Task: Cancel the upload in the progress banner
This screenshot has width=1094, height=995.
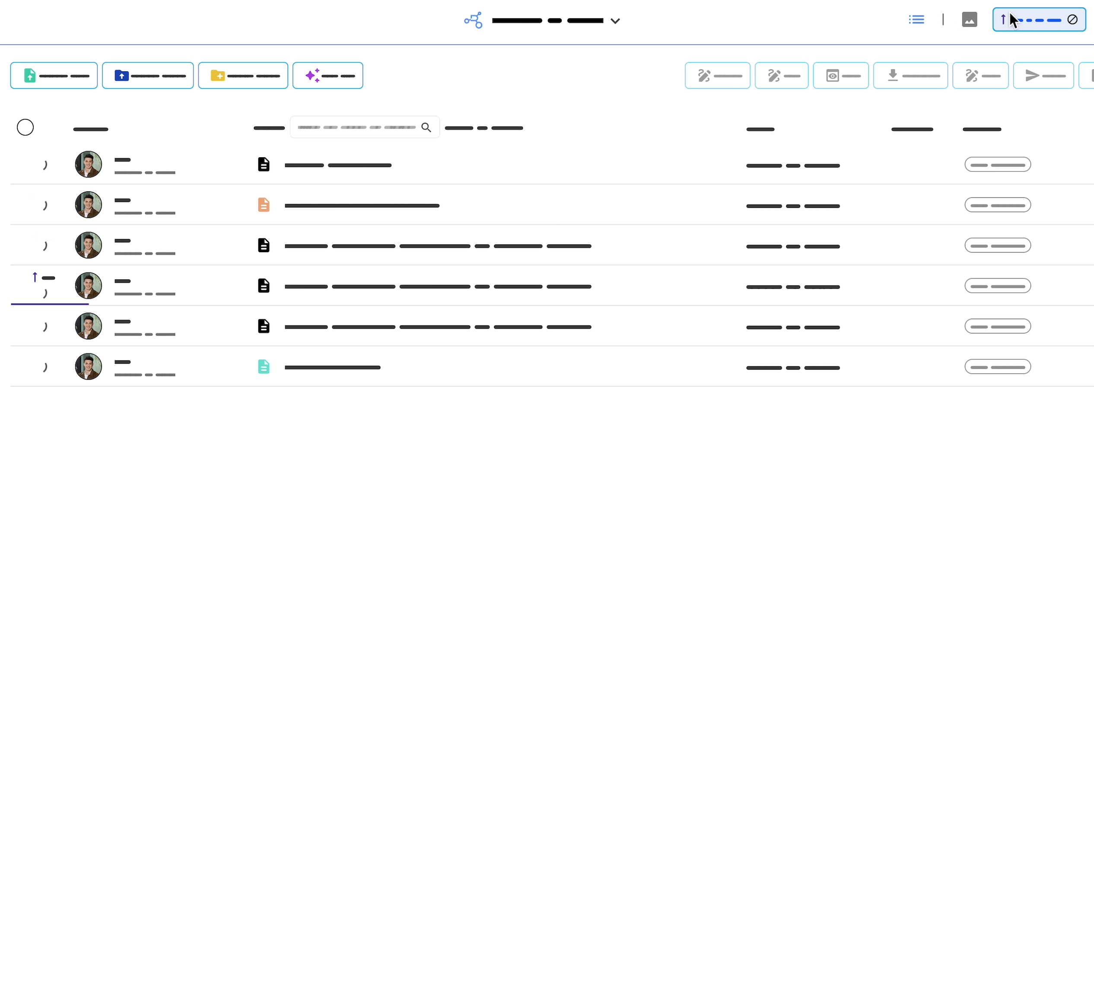Action: [1073, 19]
